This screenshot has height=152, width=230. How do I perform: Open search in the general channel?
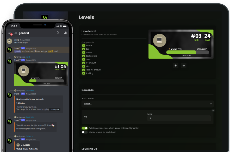point(58,33)
